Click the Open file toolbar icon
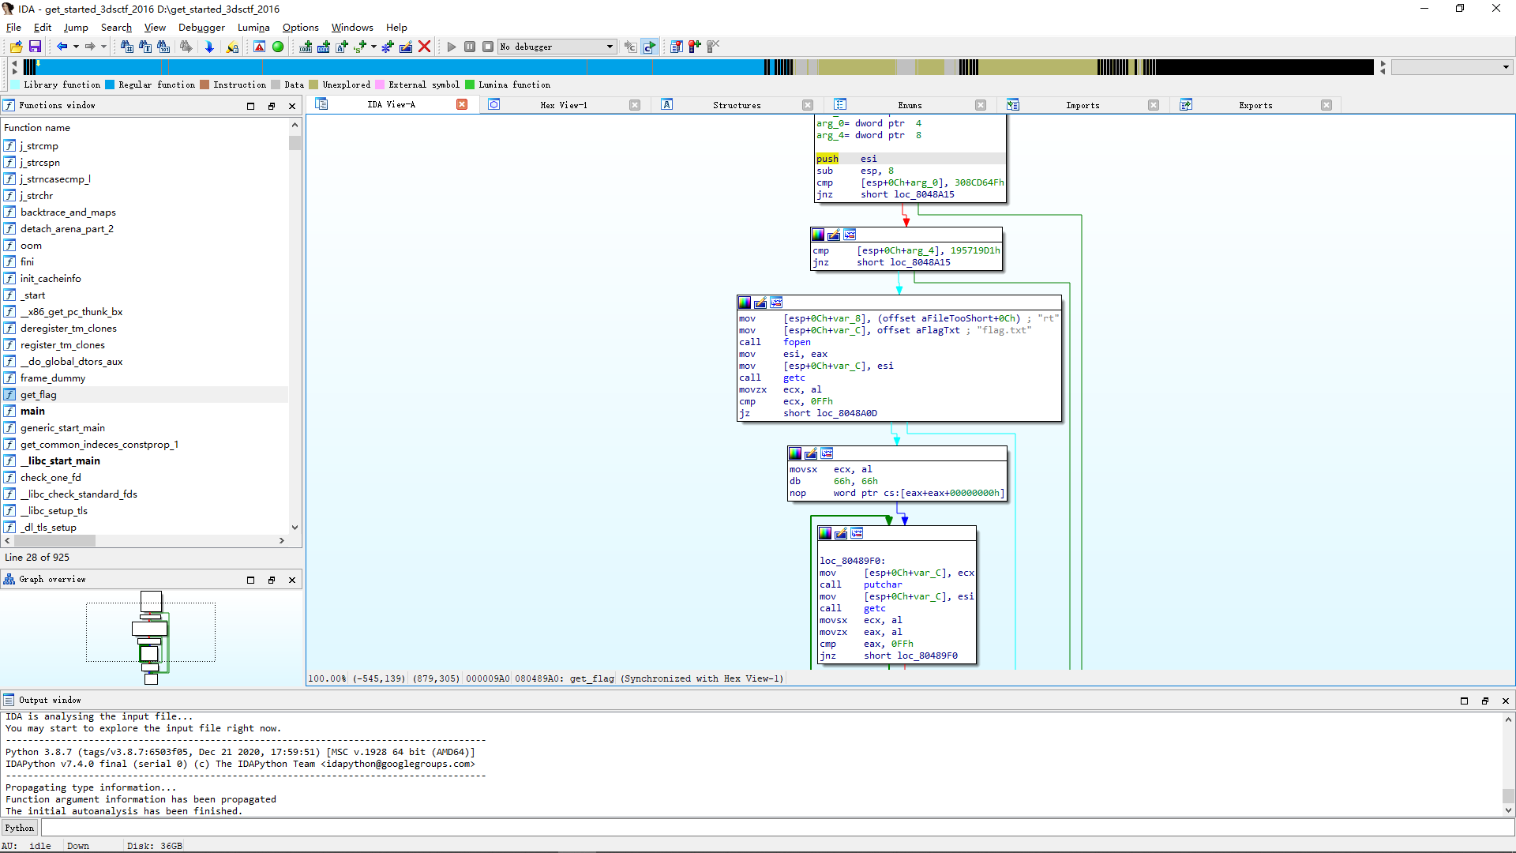The height and width of the screenshot is (853, 1516). [16, 47]
